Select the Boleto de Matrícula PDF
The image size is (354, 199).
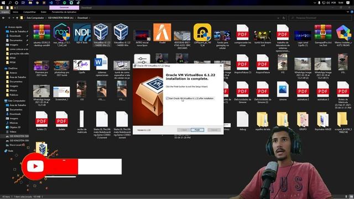(x=343, y=90)
